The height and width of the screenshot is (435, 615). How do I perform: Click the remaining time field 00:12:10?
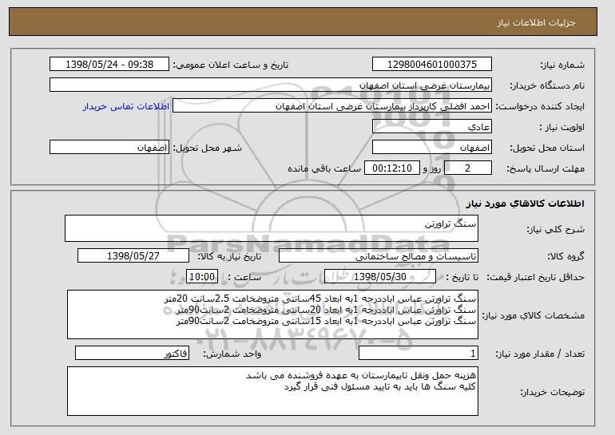coord(392,168)
